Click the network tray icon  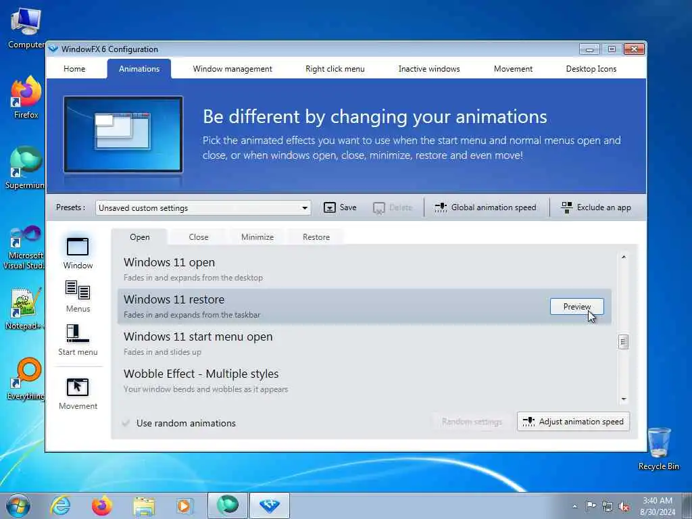tap(608, 506)
